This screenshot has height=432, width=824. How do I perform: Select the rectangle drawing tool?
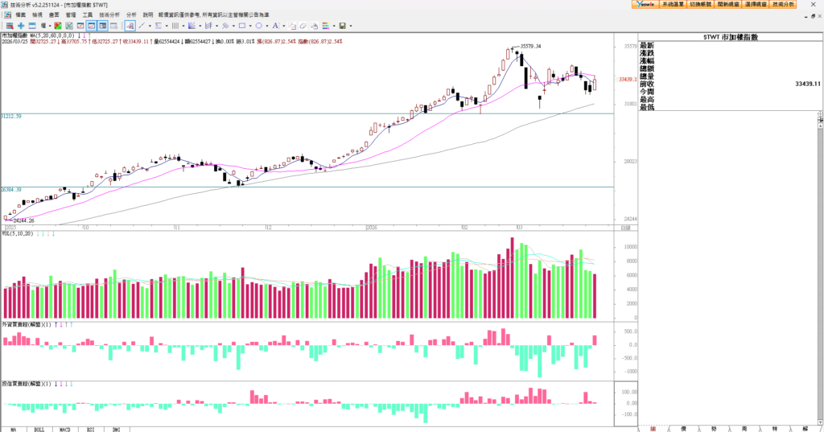pos(242,26)
